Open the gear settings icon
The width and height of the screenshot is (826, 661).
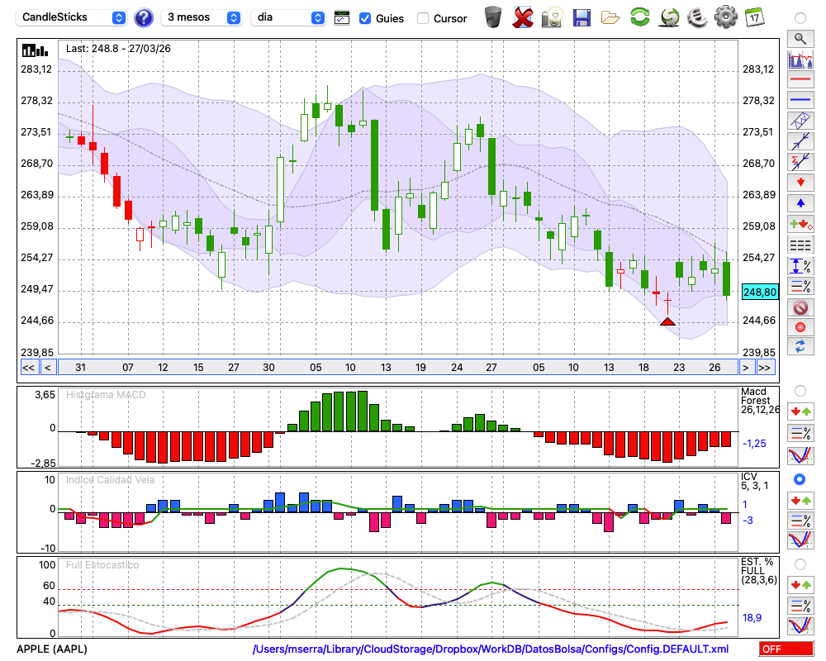[725, 17]
